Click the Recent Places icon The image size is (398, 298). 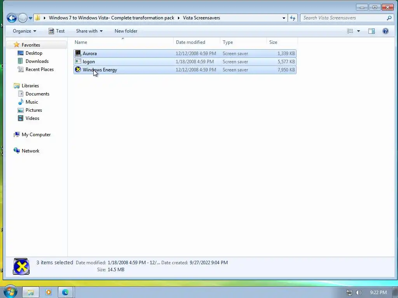click(x=20, y=69)
